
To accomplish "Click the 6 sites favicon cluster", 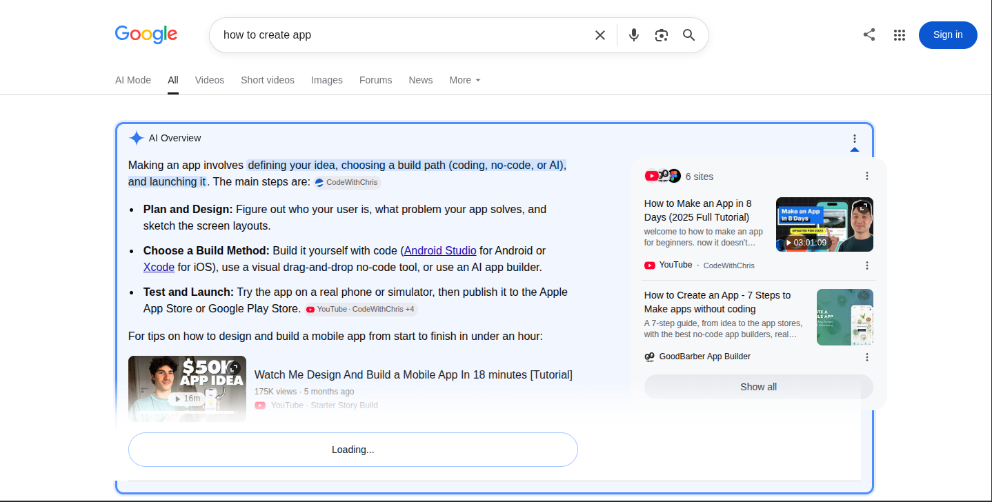I will (x=663, y=176).
